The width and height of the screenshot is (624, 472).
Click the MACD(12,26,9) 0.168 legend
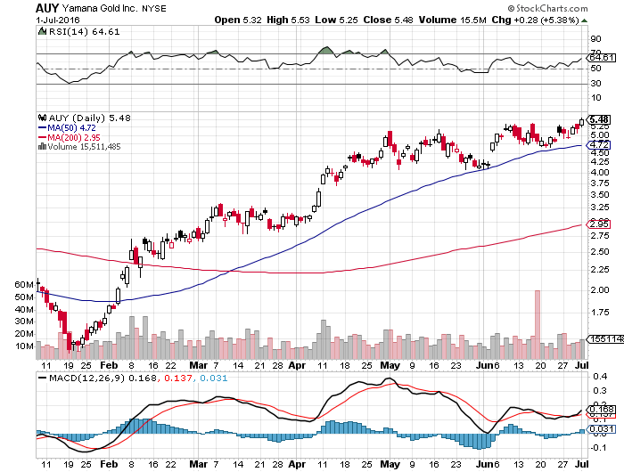pyautogui.click(x=97, y=378)
